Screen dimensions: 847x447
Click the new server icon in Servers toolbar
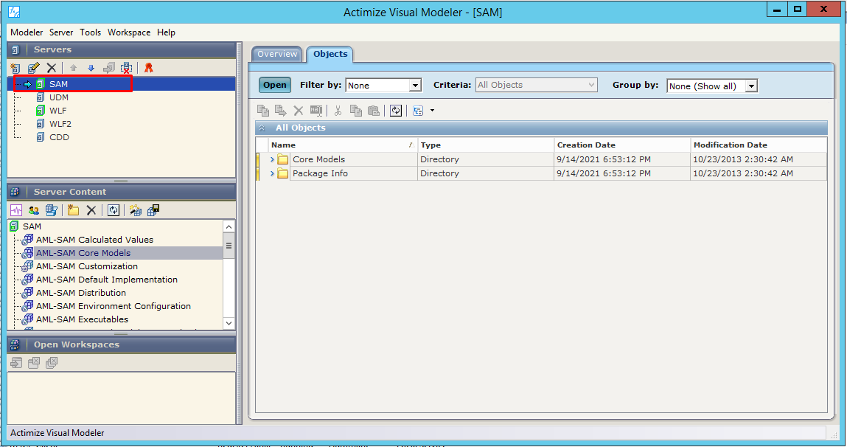15,68
